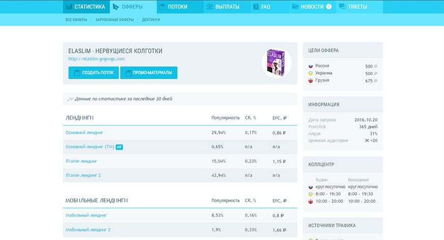Click the MT badge on Основной лендинг (TM)
444x240 pixels.
pos(120,147)
